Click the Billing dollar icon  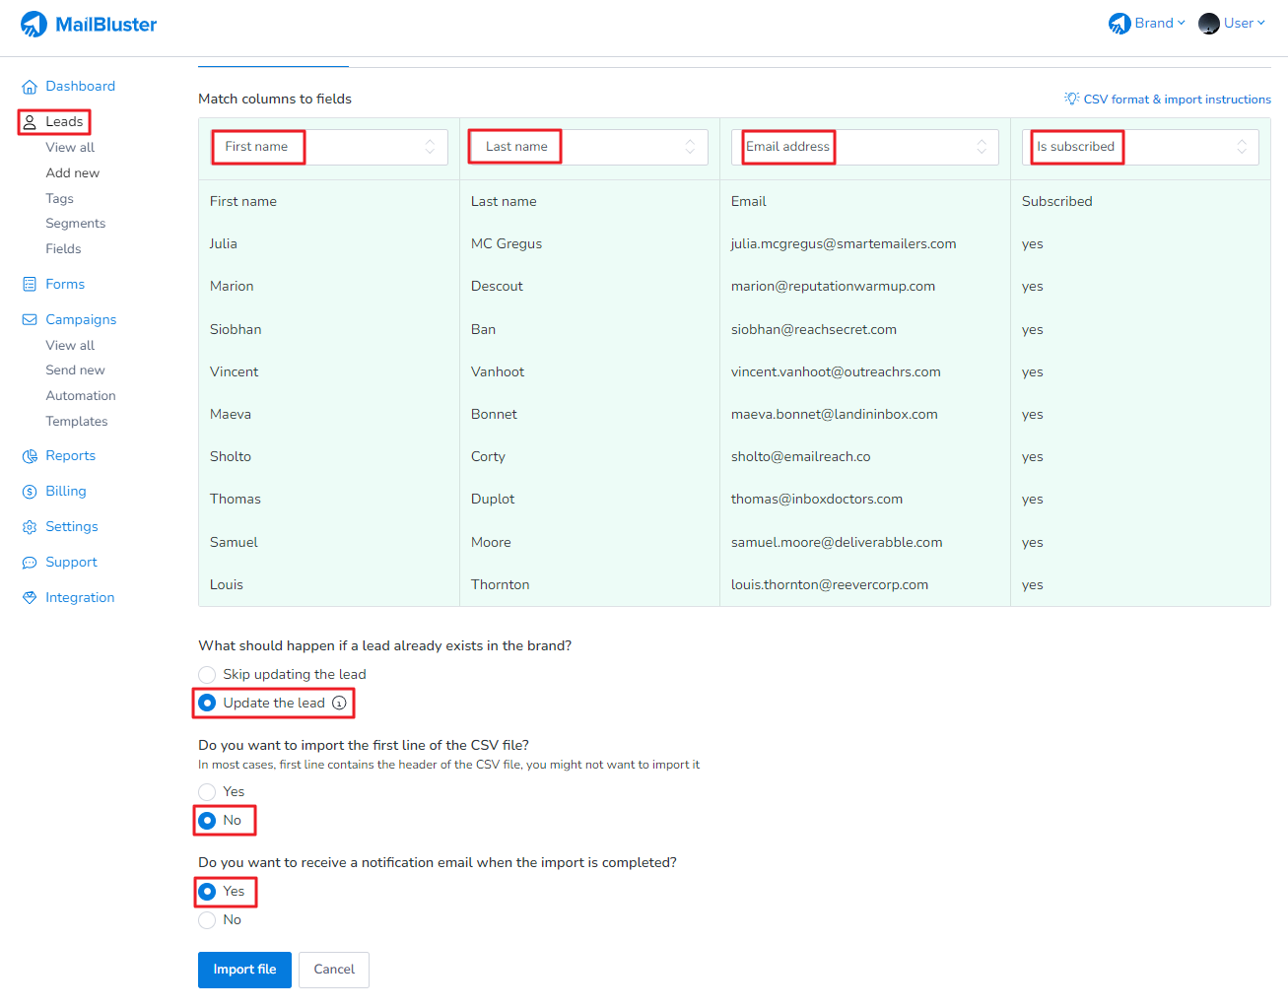(x=30, y=492)
